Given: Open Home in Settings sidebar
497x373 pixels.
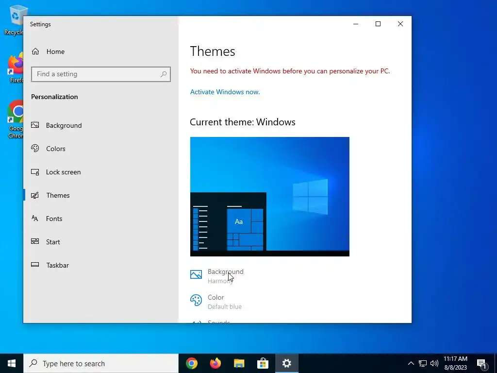Looking at the screenshot, I should pyautogui.click(x=101, y=51).
